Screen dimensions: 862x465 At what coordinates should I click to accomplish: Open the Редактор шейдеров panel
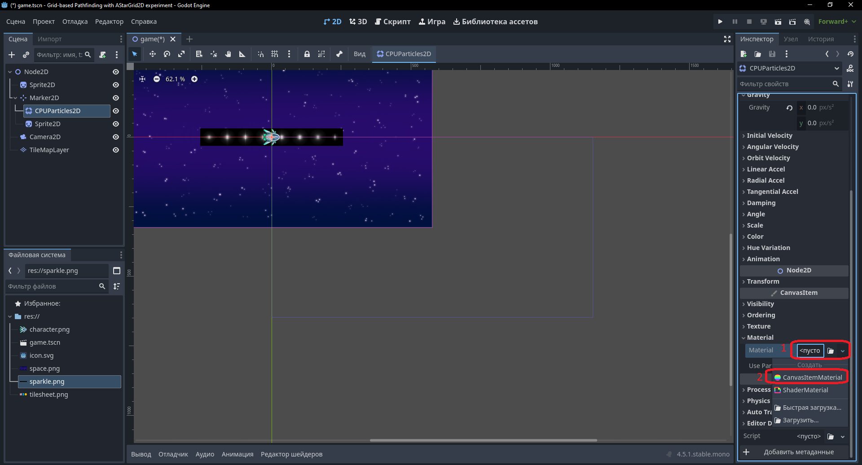[x=291, y=454]
